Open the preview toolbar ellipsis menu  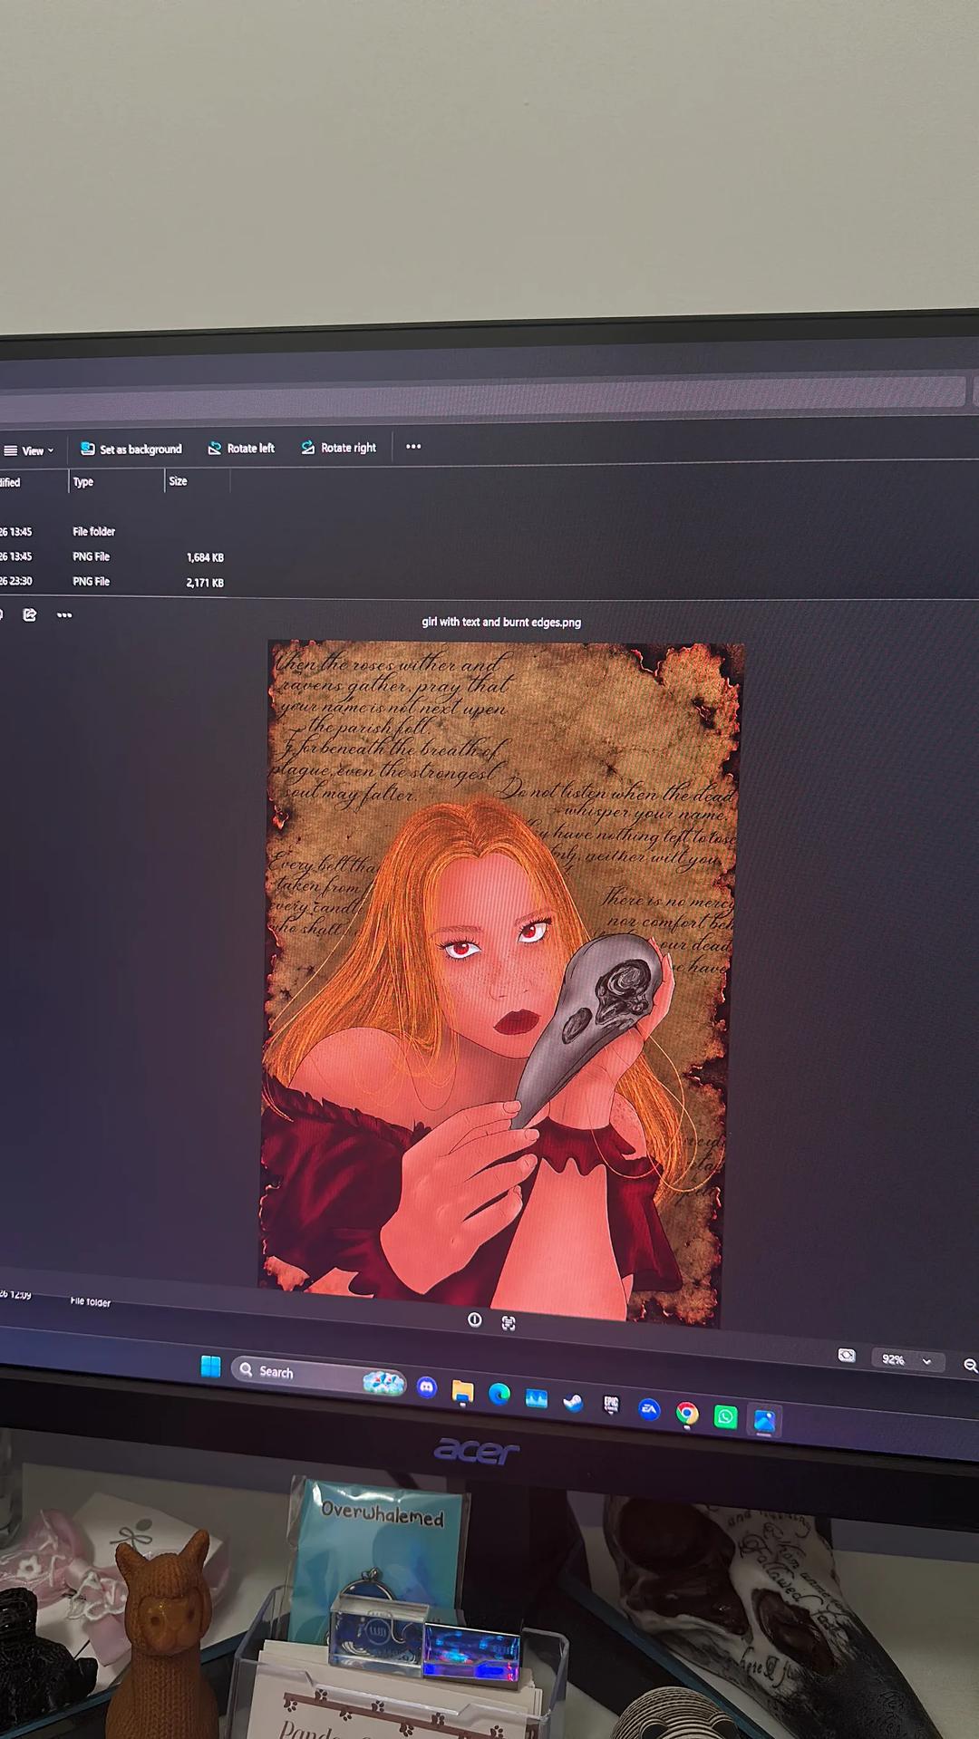click(x=64, y=615)
